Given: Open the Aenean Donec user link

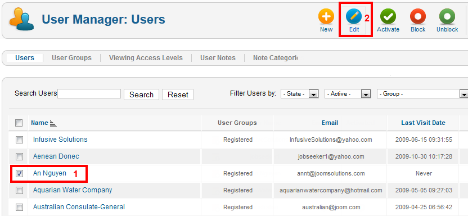Looking at the screenshot, I should coord(56,156).
